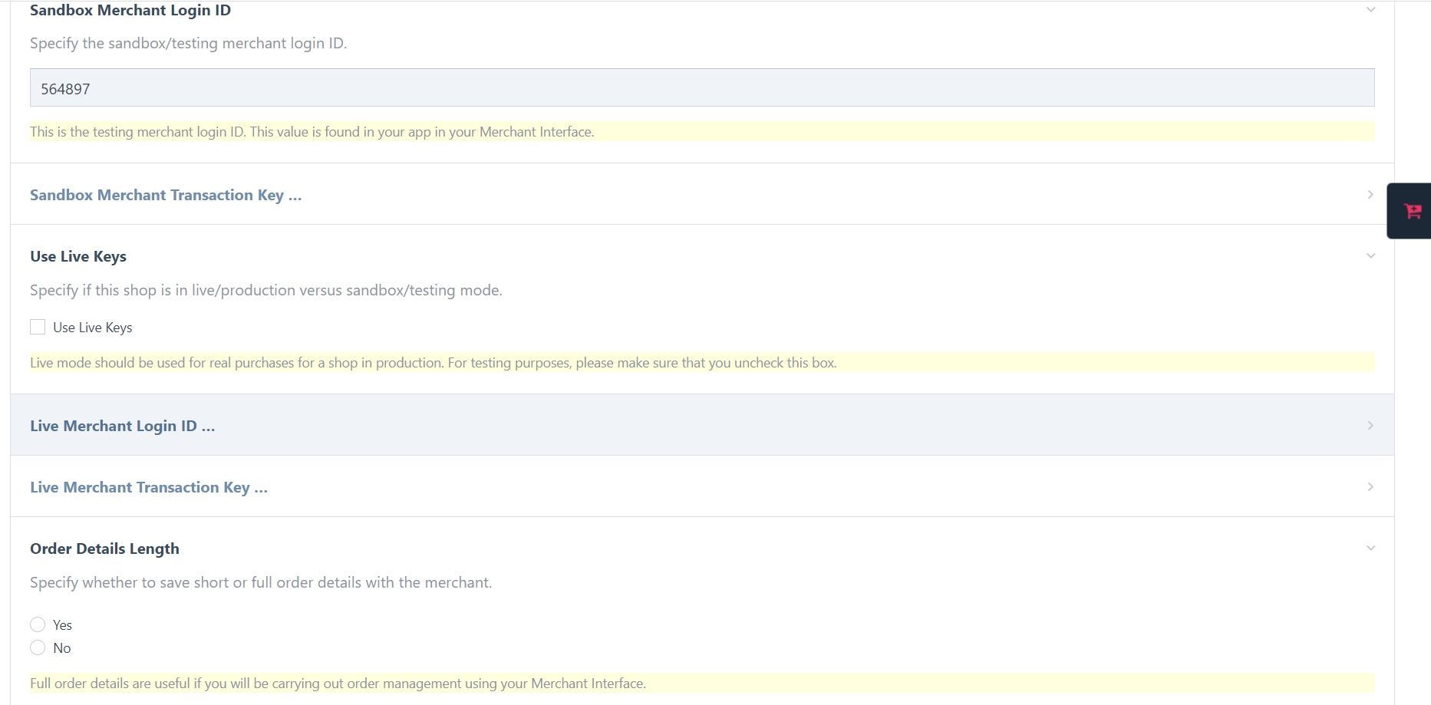This screenshot has width=1431, height=705.
Task: Click the testing merchant login ID hint text
Action: pyautogui.click(x=312, y=132)
